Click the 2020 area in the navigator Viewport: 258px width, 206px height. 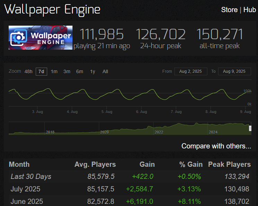click(104, 132)
